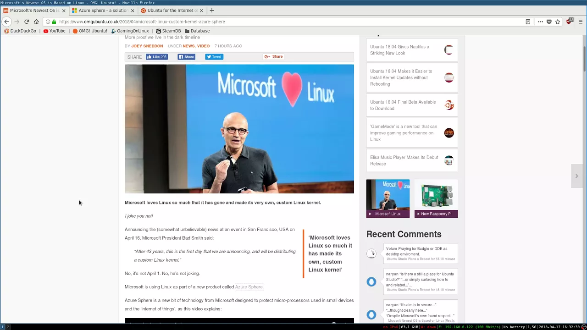Open the GameMode gaming performance article
The height and width of the screenshot is (330, 587).
(403, 133)
